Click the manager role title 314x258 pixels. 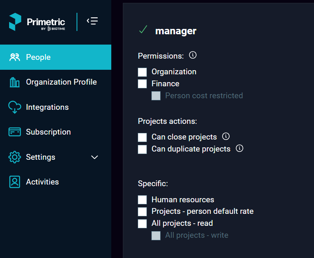pos(176,31)
